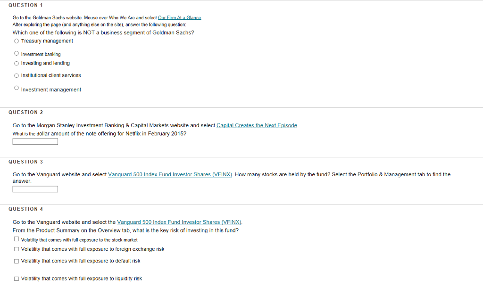The image size is (483, 287).
Task: Select Investing and lending option
Action: [17, 63]
